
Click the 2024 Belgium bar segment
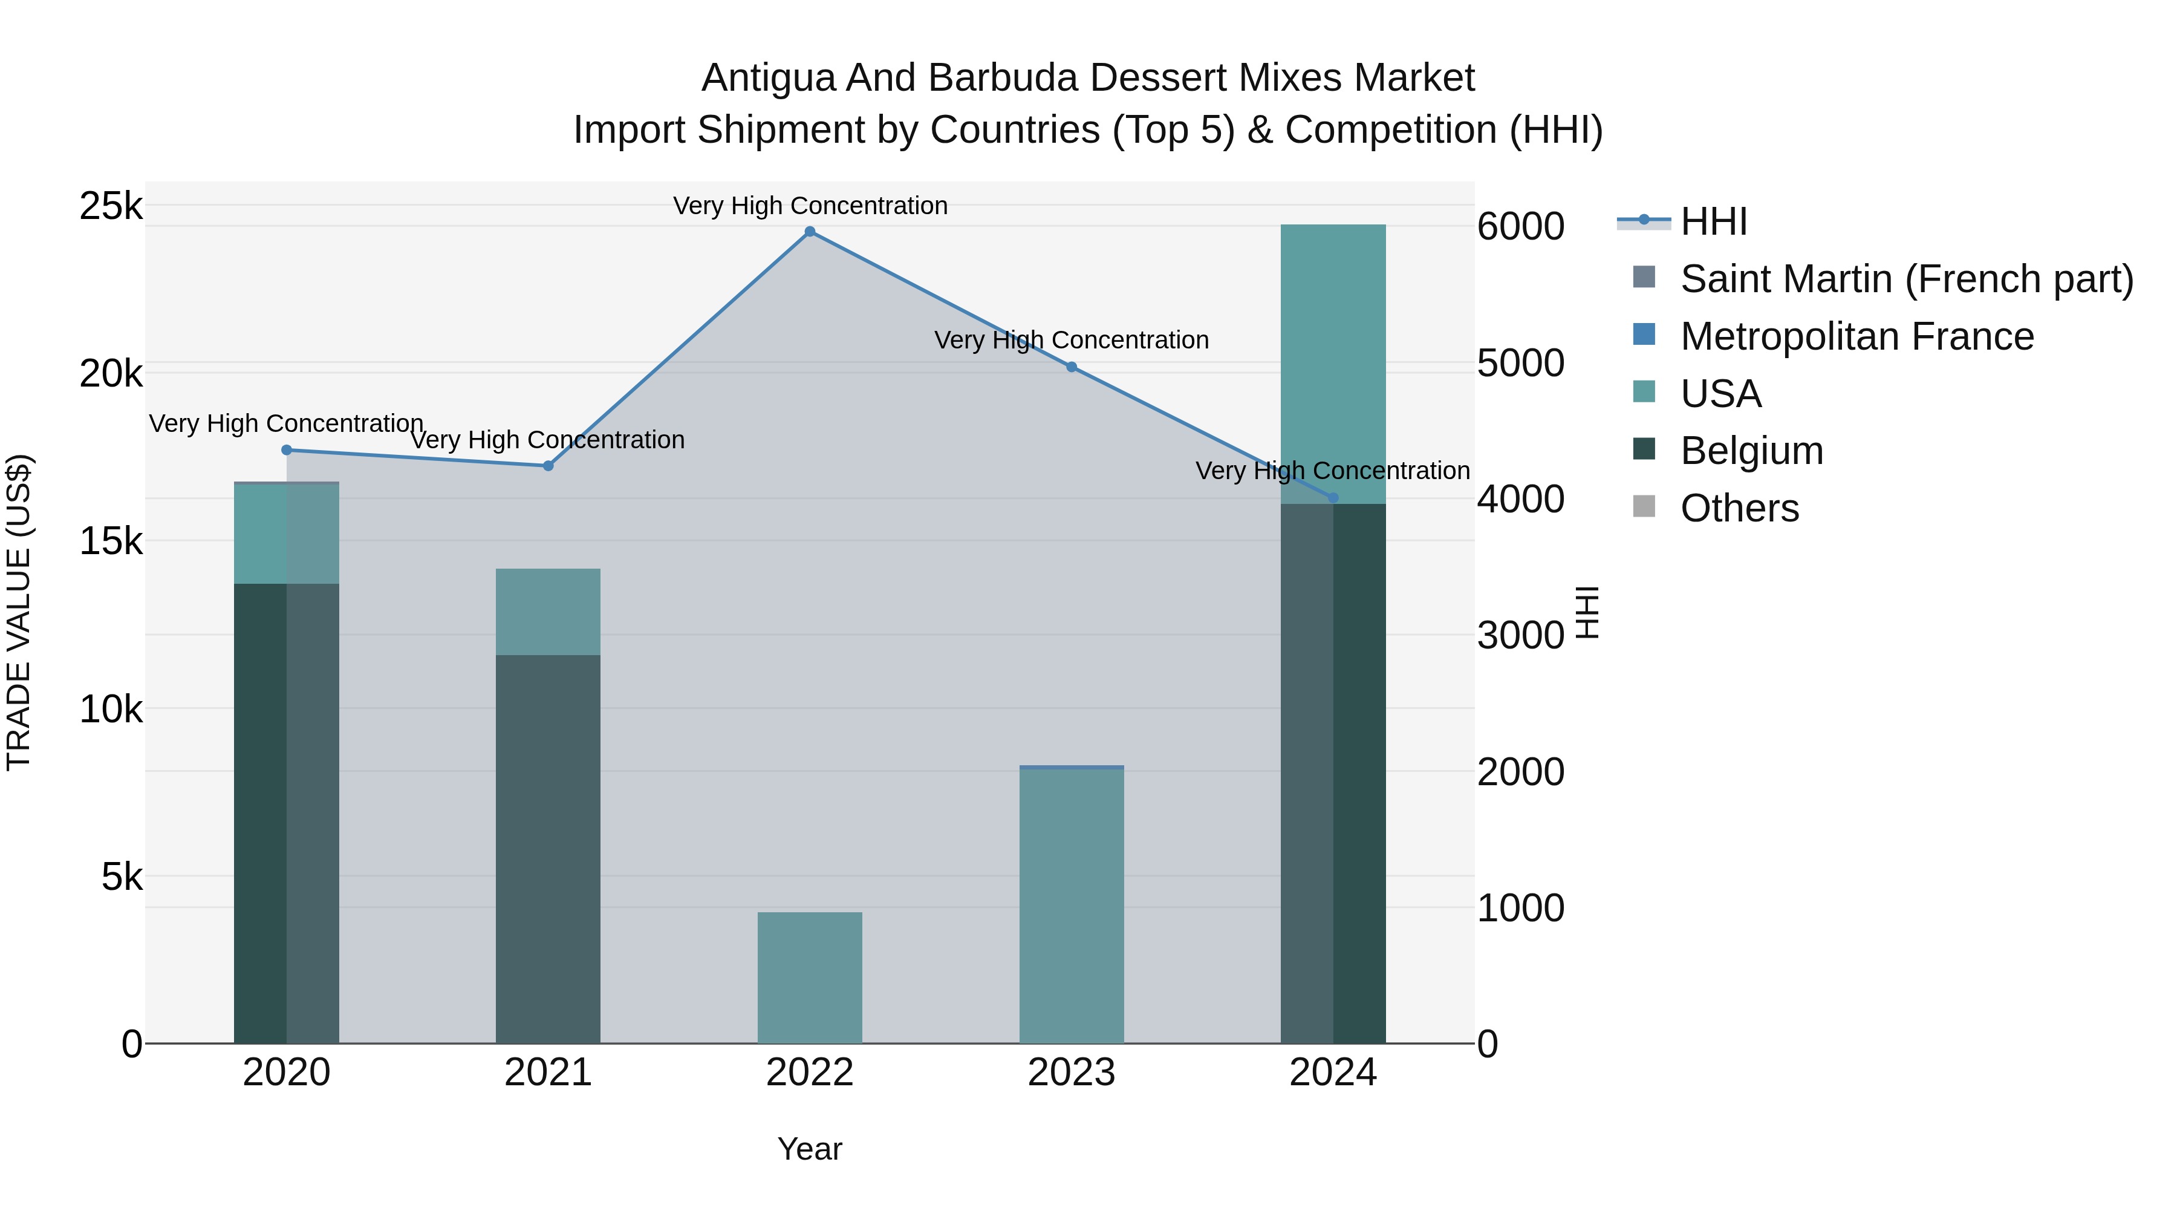[1333, 774]
